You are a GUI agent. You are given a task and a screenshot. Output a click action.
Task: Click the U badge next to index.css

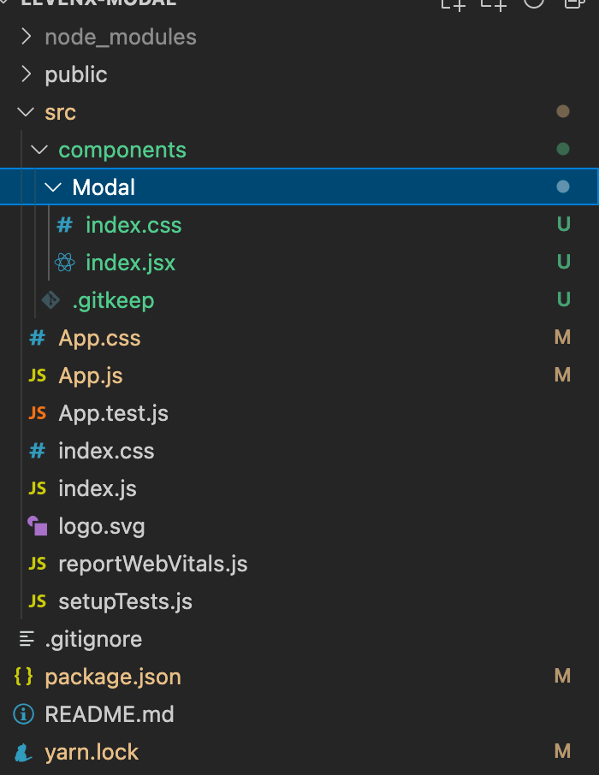tap(562, 224)
